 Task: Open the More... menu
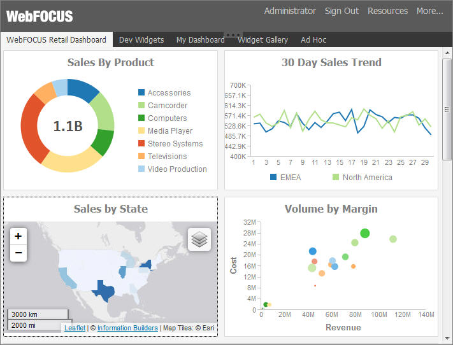[429, 11]
